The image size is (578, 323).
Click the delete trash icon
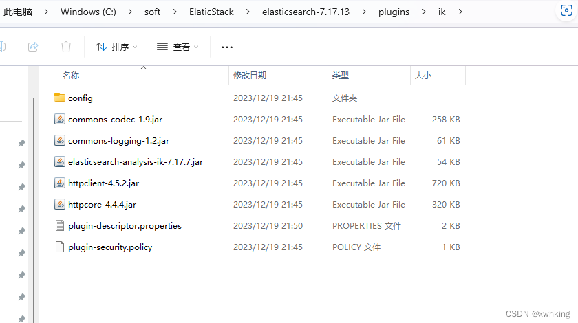click(x=66, y=47)
